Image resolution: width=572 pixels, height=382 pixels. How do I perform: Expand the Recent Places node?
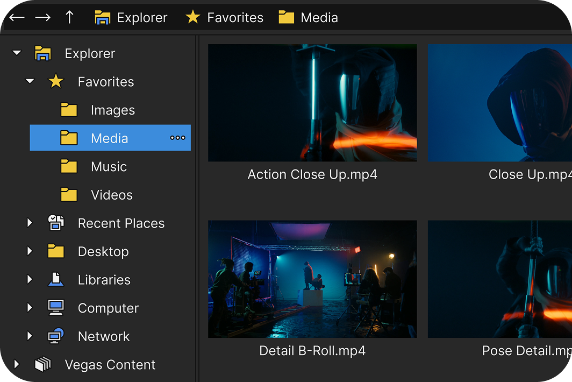[x=30, y=223]
